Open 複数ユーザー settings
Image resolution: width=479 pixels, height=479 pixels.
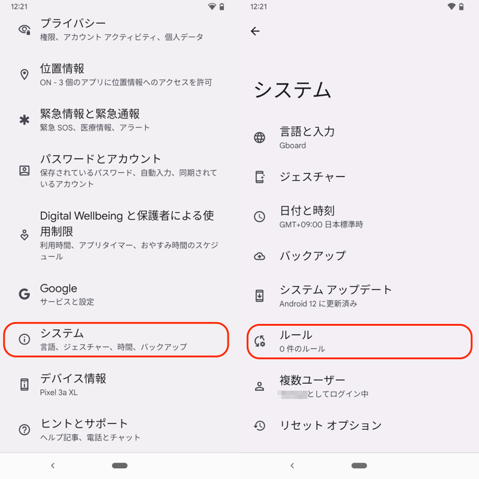(359, 386)
